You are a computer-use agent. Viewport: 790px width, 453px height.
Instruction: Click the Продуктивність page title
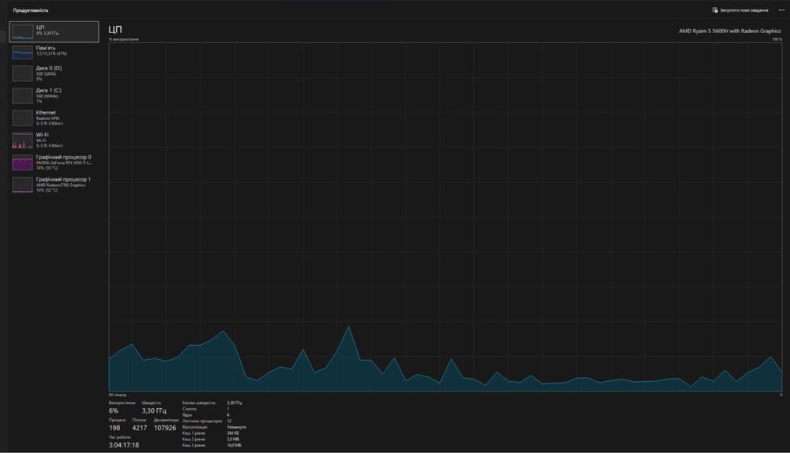(31, 10)
